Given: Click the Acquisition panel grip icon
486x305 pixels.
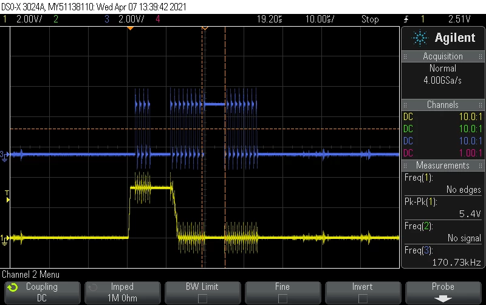Looking at the screenshot, I should coord(405,56).
